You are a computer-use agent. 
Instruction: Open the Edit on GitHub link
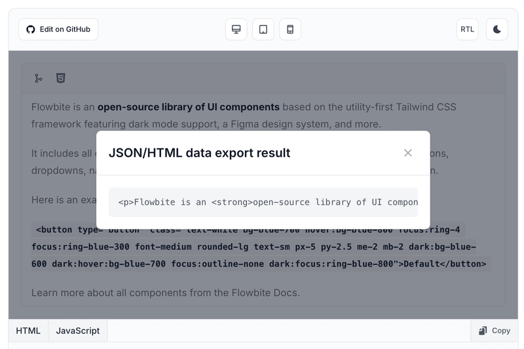[x=58, y=29]
